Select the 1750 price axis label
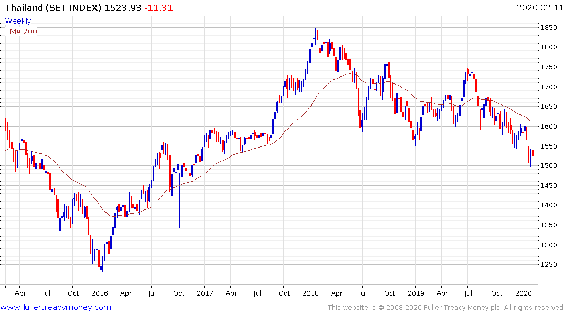This screenshot has width=564, height=315. click(x=549, y=67)
